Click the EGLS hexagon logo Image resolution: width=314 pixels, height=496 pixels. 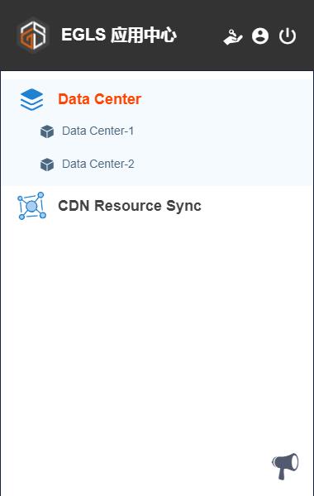click(x=33, y=36)
